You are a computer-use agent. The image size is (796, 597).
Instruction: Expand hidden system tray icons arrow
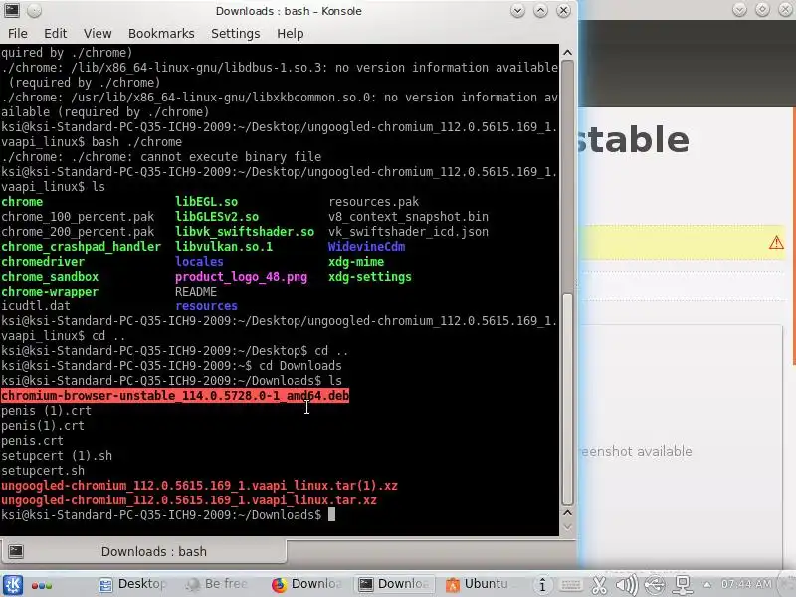(x=707, y=584)
